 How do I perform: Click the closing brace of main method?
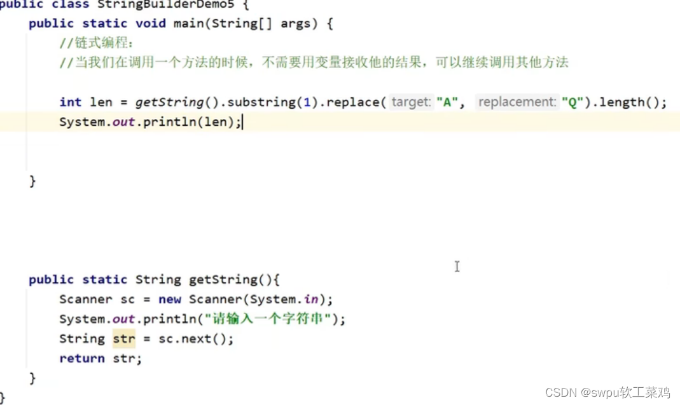pos(32,181)
